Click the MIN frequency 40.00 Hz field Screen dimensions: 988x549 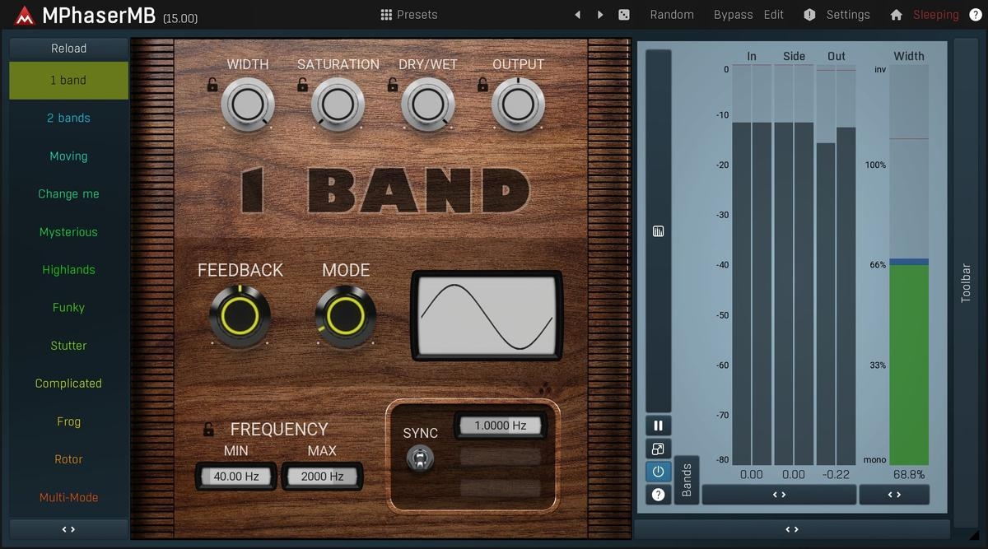(x=236, y=477)
